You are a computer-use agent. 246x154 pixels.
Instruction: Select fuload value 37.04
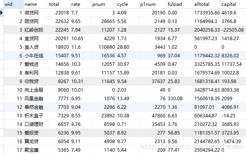tap(174, 56)
